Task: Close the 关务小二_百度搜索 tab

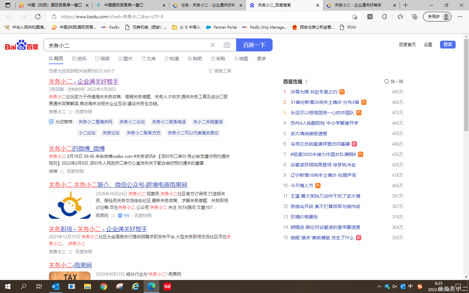Action: click(318, 5)
